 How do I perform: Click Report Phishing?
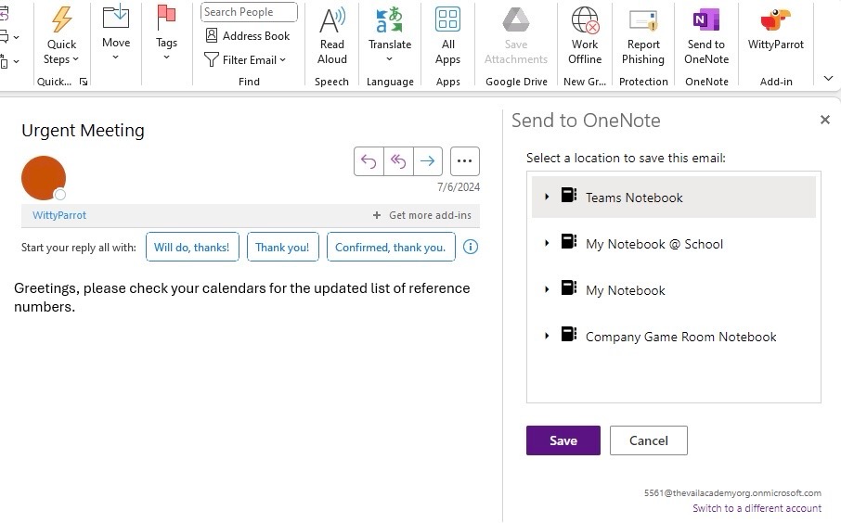click(x=643, y=35)
